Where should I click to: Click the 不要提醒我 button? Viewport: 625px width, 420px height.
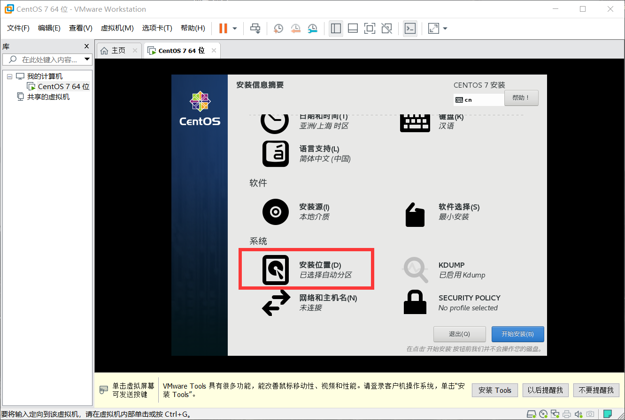(x=596, y=390)
